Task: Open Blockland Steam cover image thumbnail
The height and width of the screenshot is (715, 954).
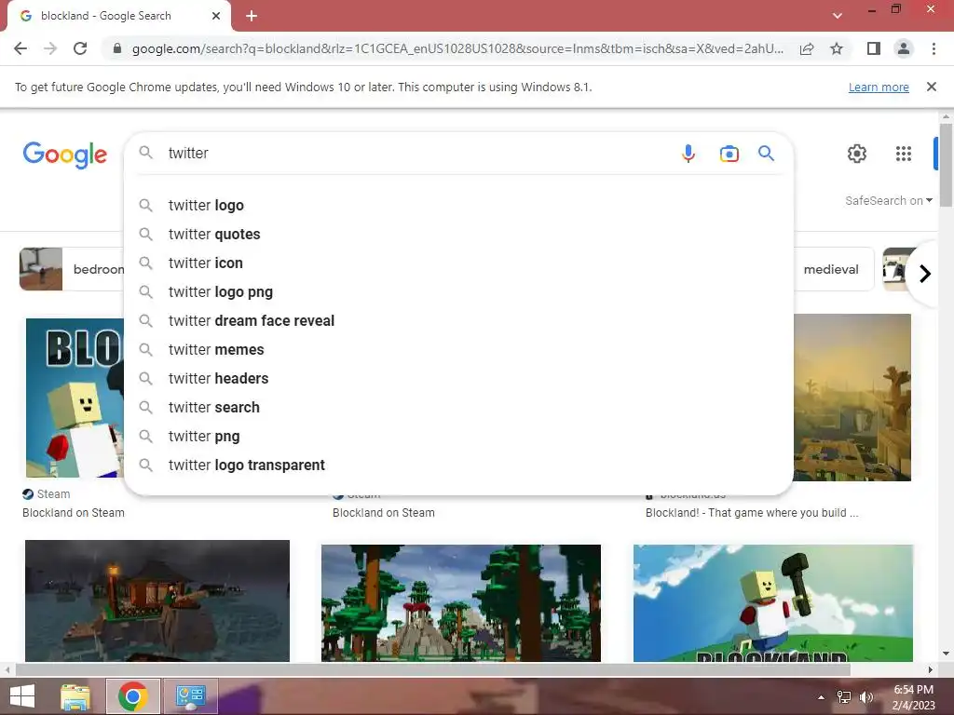Action: pos(75,398)
